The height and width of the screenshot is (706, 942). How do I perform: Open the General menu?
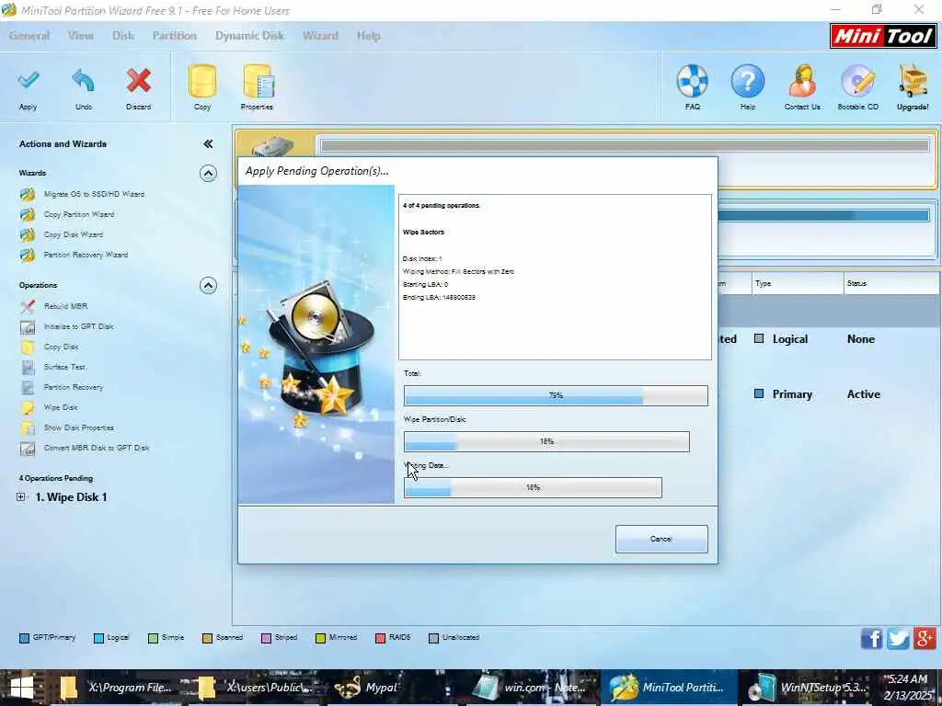29,36
